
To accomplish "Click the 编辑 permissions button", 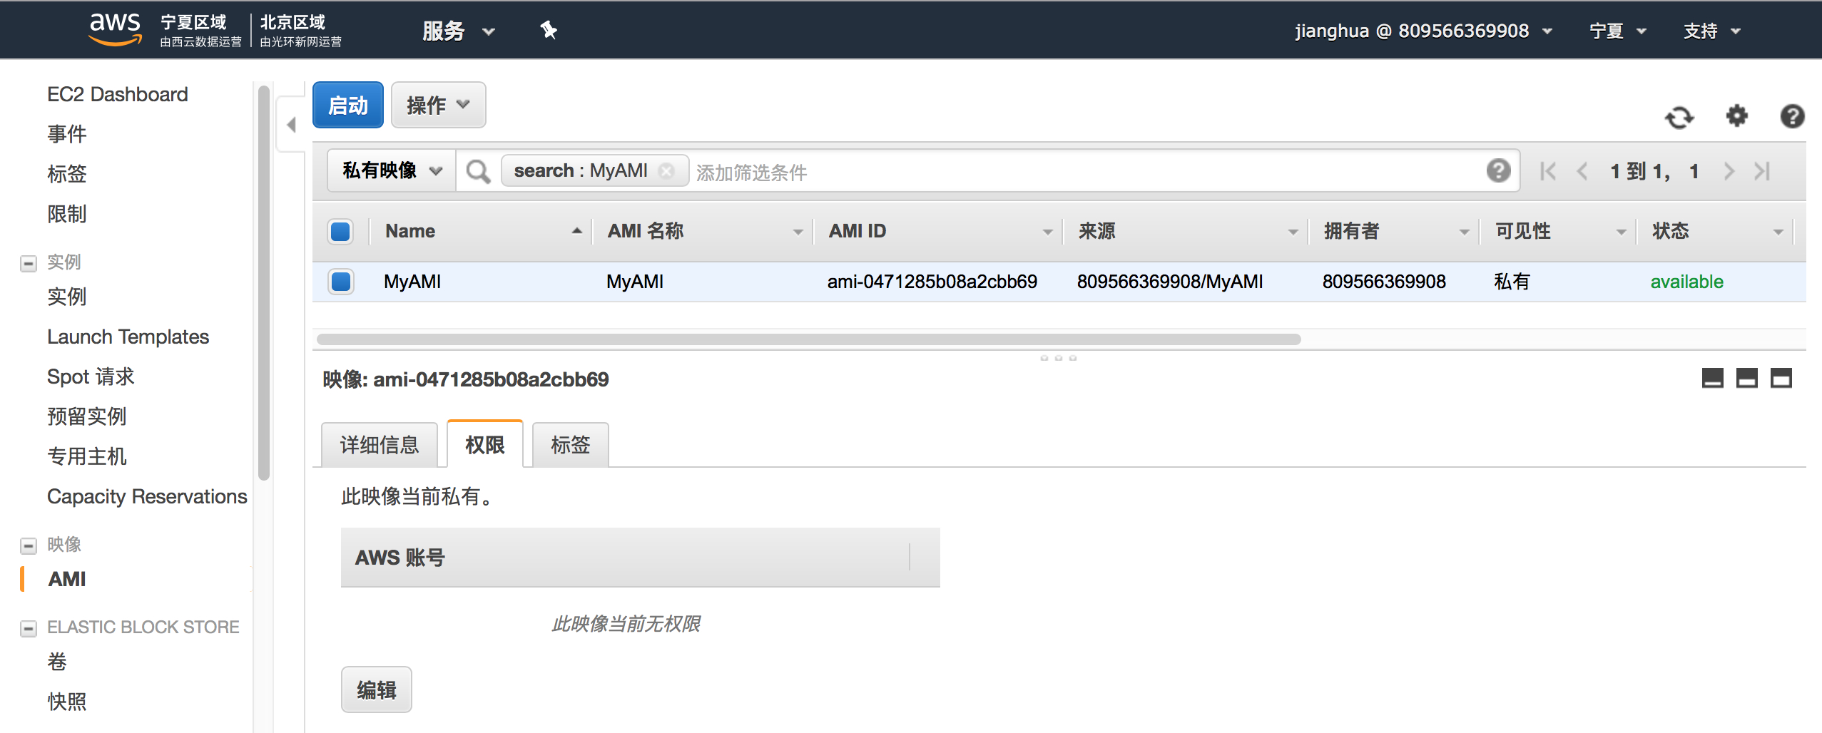I will 377,690.
